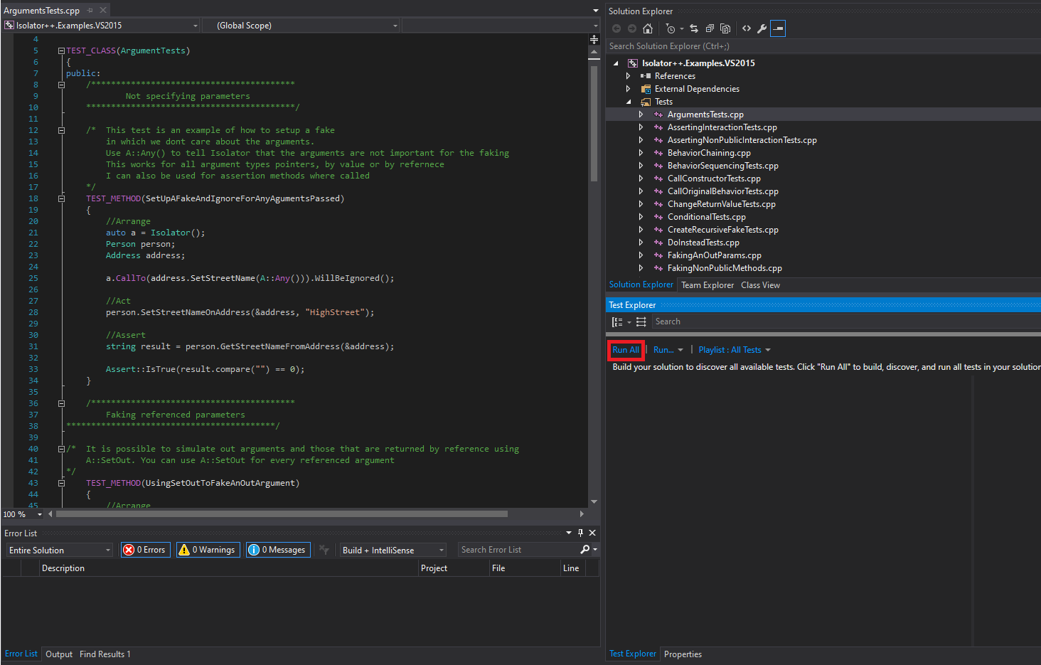
Task: Open the Build + IntelliSense dropdown
Action: [x=393, y=550]
